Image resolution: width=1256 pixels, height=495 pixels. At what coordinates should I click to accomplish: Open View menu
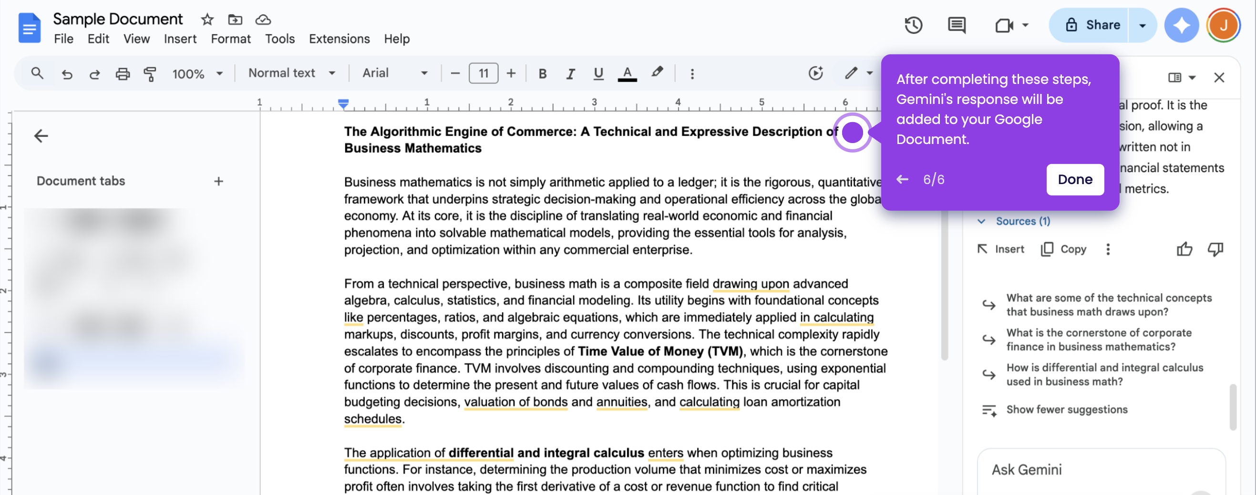pos(136,39)
